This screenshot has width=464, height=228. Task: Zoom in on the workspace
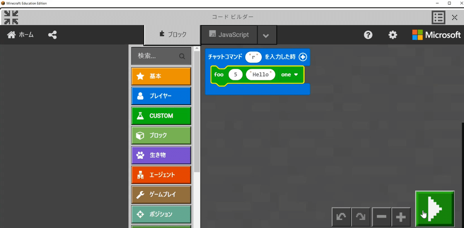pos(401,217)
